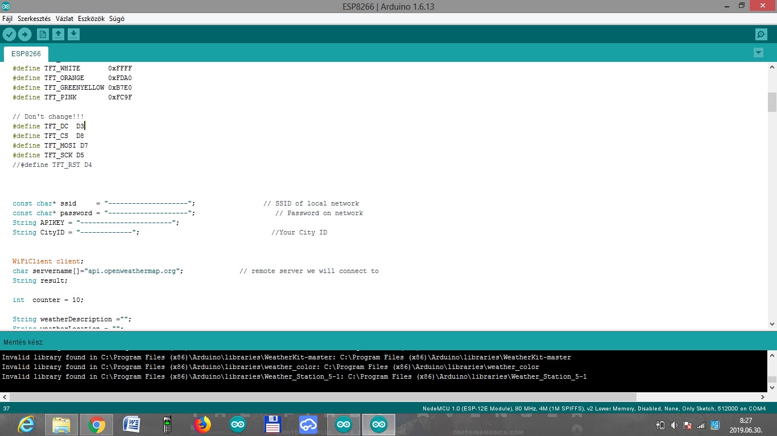Click the device tray icon before the speaker
Screen dimensions: 777x436
click(x=660, y=425)
